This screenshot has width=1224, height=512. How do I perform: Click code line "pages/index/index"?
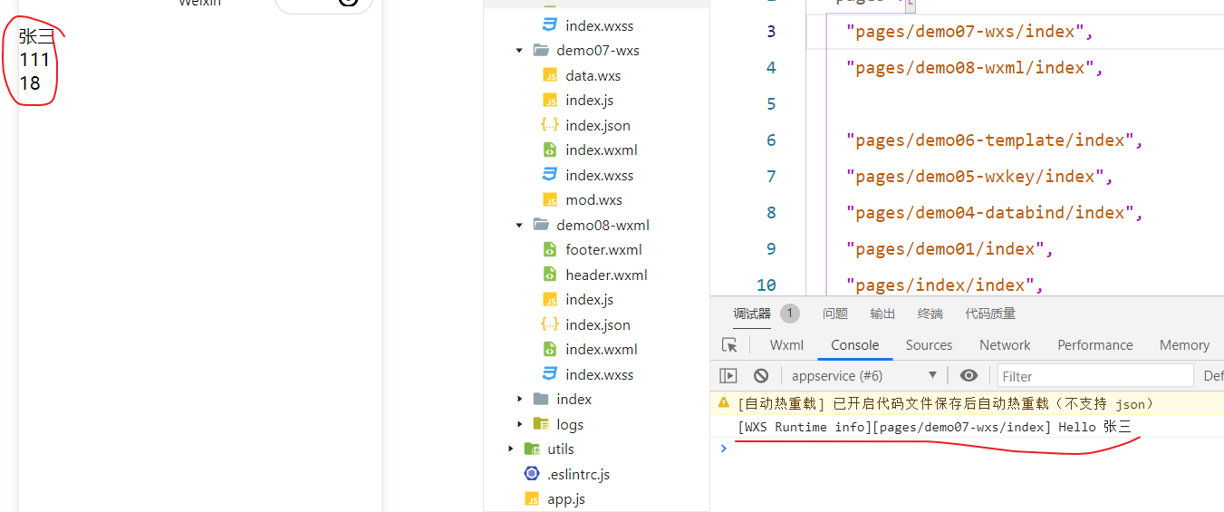tap(945, 285)
